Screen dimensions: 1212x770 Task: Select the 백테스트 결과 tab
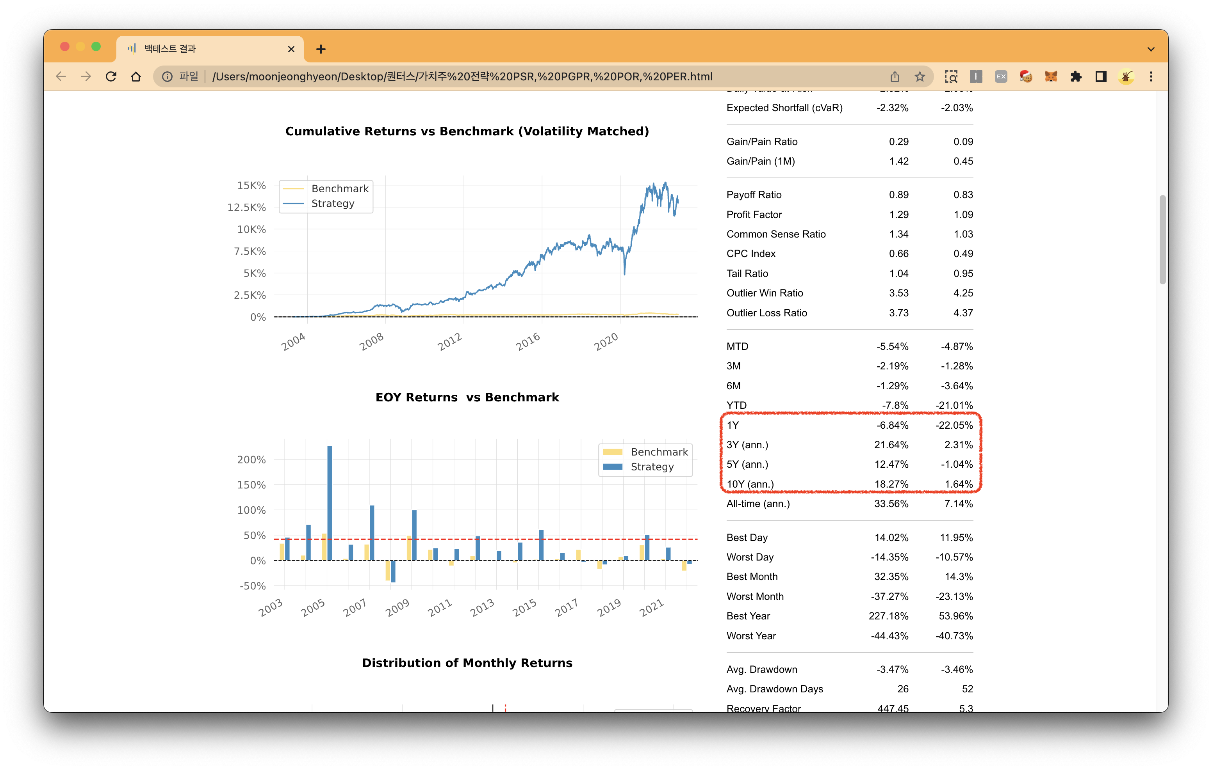point(201,49)
